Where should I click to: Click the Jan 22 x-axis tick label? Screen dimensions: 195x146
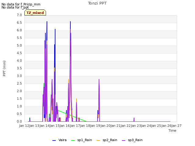[x=126, y=126]
